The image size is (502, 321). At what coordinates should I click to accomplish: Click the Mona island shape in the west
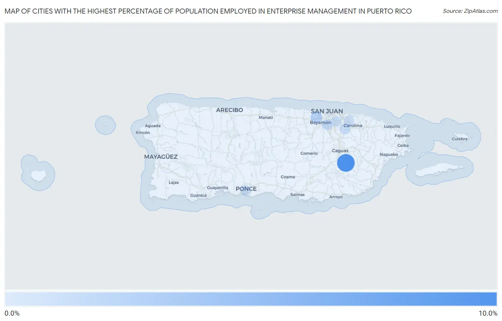coord(38,175)
